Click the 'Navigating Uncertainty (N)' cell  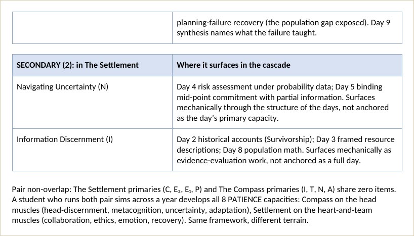92,102
